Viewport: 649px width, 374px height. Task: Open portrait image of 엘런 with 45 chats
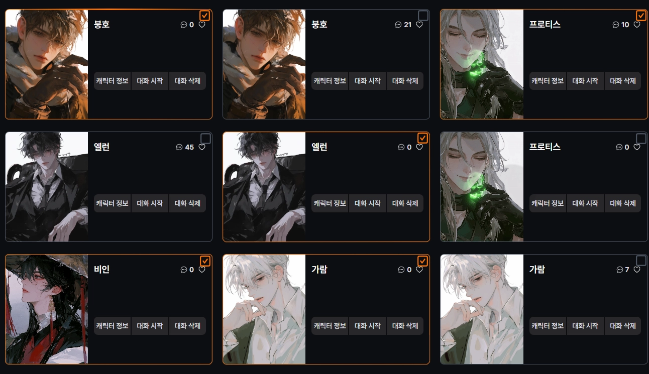(x=47, y=187)
